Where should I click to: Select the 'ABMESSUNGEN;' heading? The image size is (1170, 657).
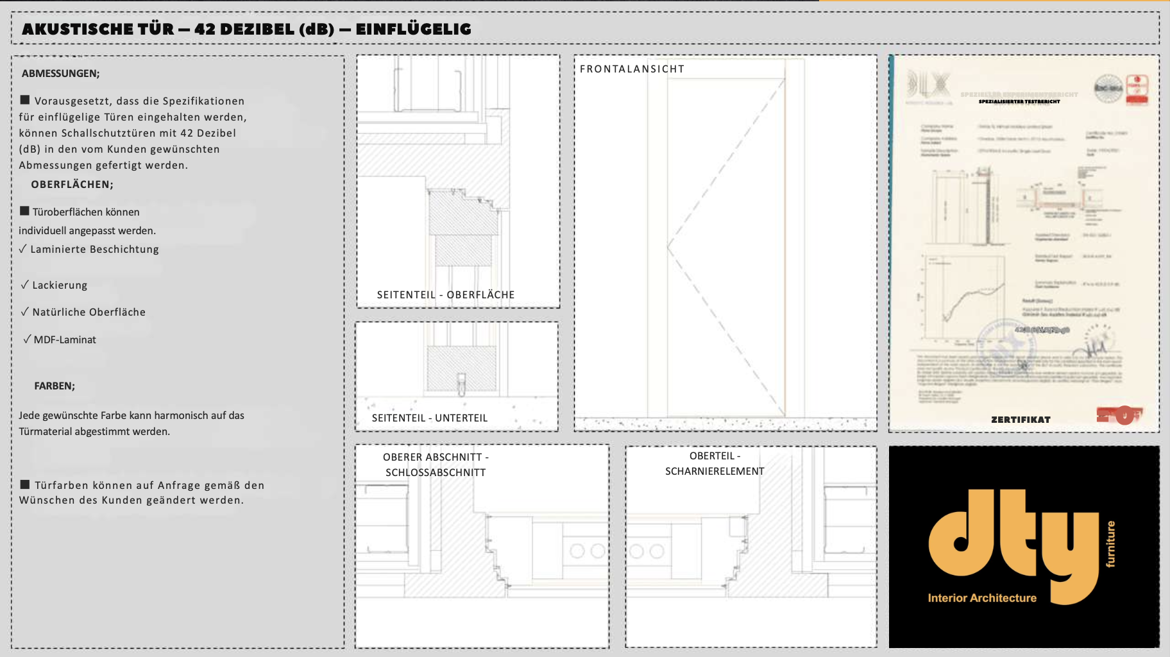coord(61,73)
